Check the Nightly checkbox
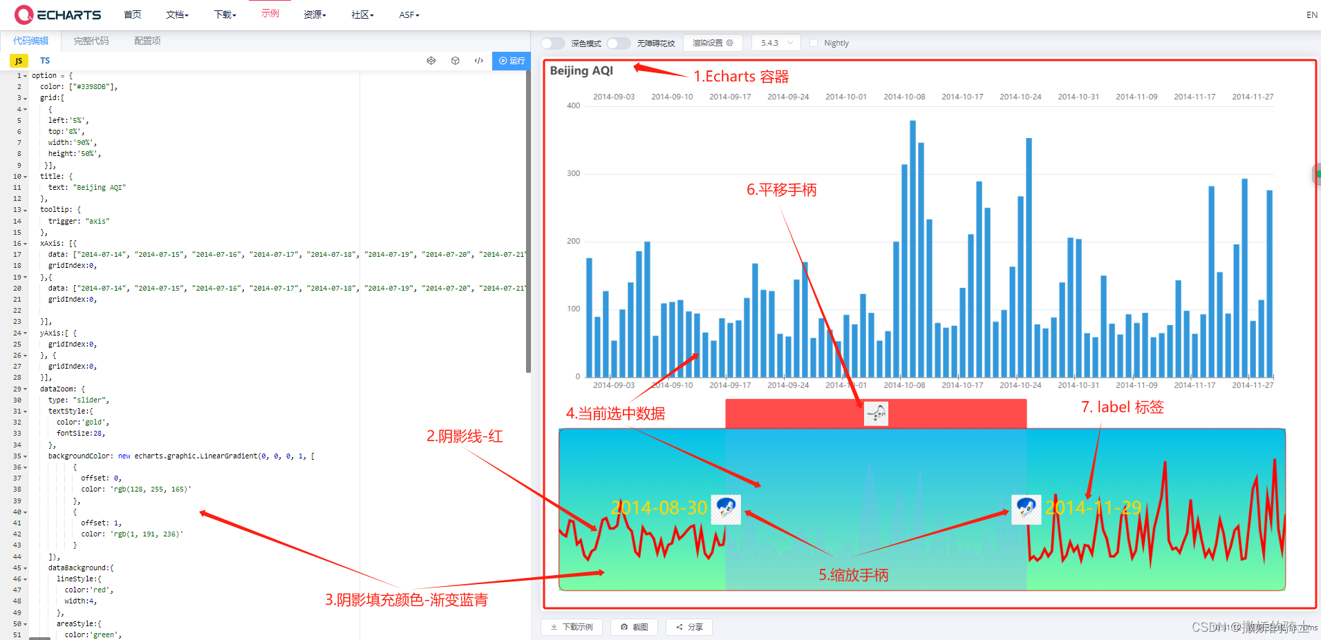The height and width of the screenshot is (640, 1321). pyautogui.click(x=813, y=42)
